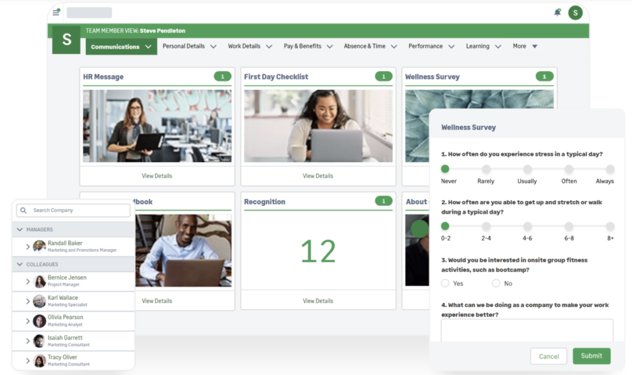Set the stretch frequency slider to 4-6
The image size is (632, 375).
527,226
